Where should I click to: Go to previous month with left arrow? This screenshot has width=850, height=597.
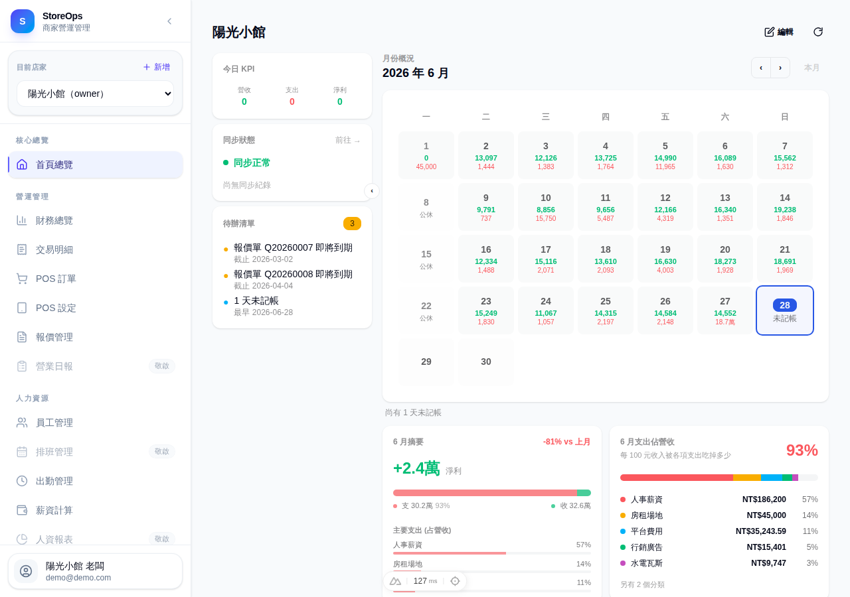761,68
